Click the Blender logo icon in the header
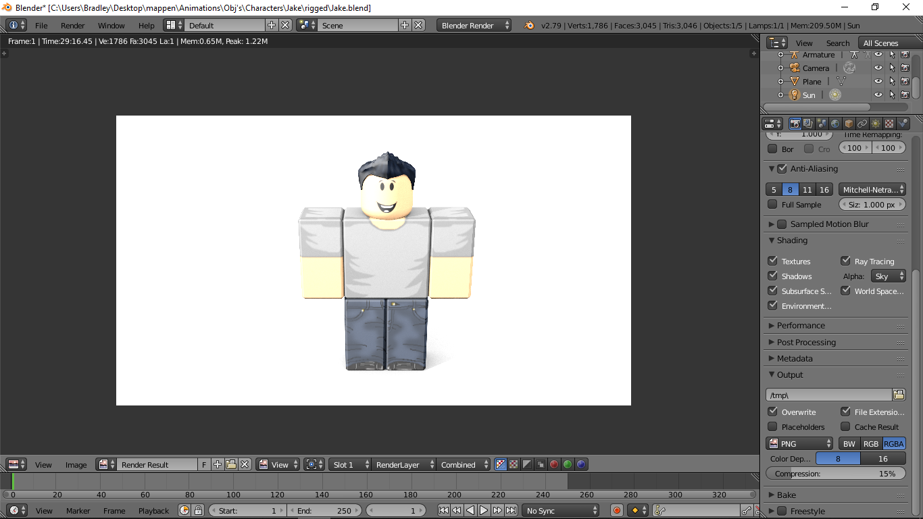Image resolution: width=923 pixels, height=519 pixels. click(x=529, y=25)
